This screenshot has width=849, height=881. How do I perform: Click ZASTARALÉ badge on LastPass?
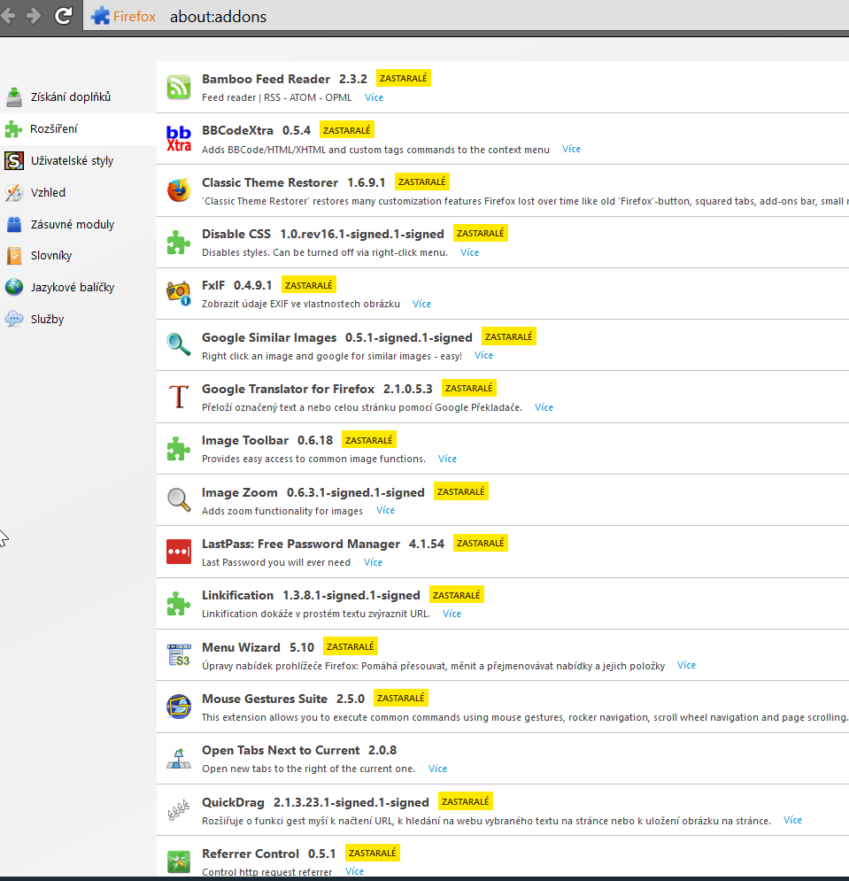coord(481,543)
